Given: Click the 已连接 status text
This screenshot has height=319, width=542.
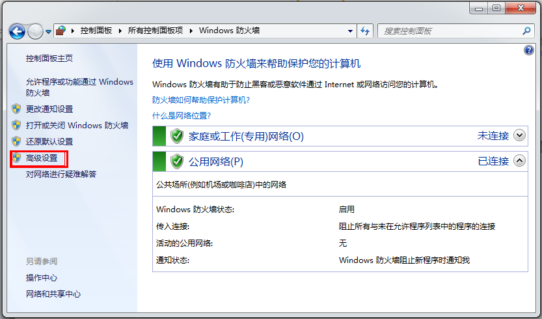Looking at the screenshot, I should [493, 161].
